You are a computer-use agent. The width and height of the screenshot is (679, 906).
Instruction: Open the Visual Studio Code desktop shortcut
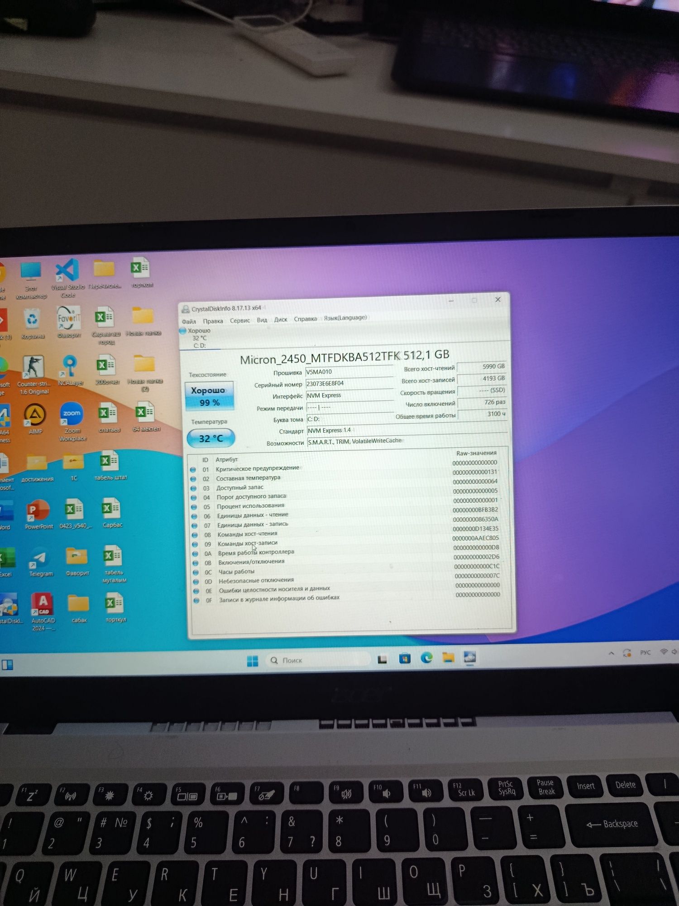point(67,279)
